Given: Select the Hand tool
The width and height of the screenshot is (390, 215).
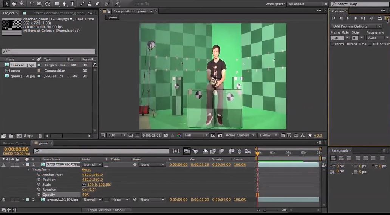Looking at the screenshot, I should pos(14,3).
